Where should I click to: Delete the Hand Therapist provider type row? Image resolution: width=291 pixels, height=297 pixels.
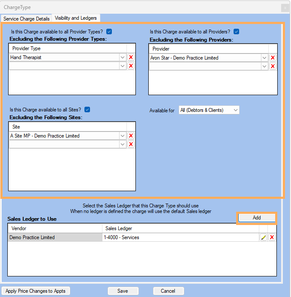(131, 57)
